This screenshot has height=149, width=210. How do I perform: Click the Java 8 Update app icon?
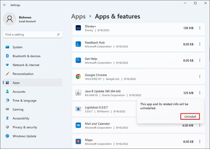(x=78, y=93)
